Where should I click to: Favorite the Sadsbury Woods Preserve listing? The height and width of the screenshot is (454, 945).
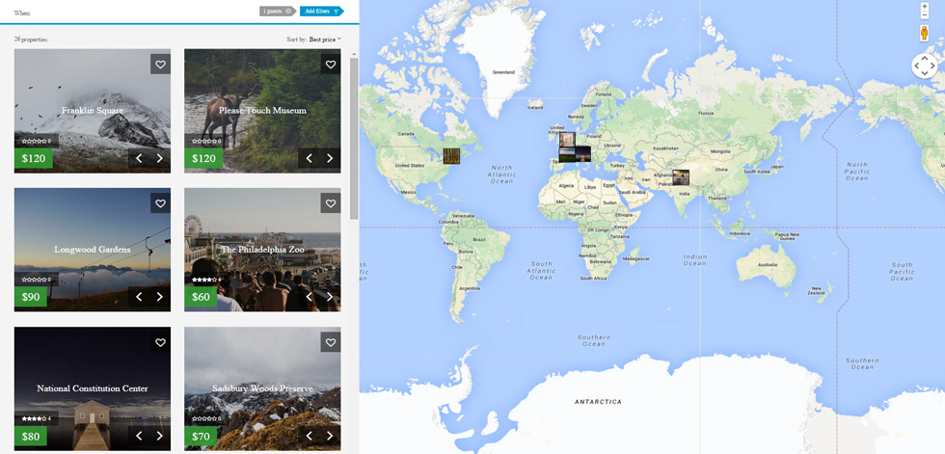[330, 342]
